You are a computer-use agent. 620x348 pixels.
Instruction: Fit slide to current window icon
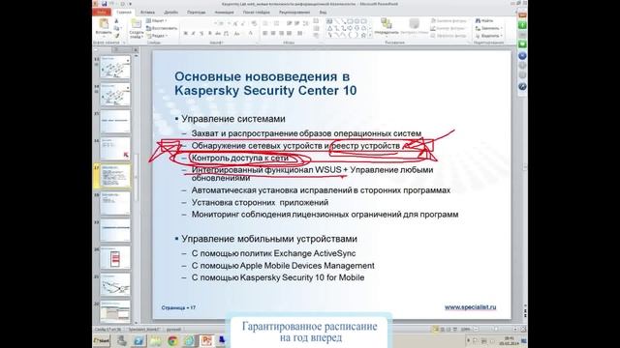point(523,329)
